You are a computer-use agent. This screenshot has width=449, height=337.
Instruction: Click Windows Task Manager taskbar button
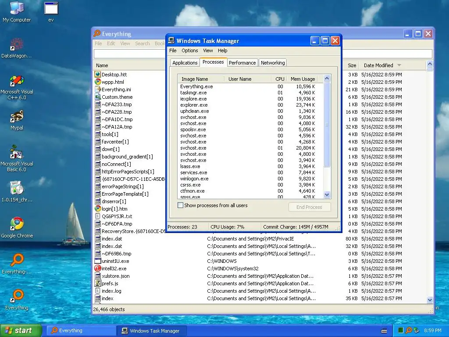(152, 331)
